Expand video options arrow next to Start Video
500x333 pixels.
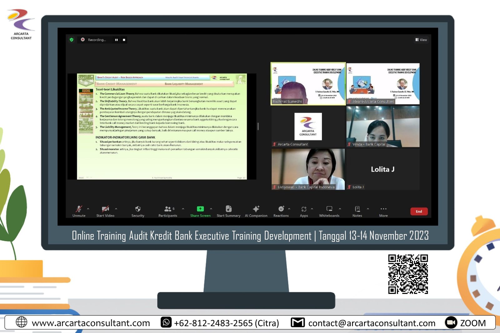pos(116,209)
